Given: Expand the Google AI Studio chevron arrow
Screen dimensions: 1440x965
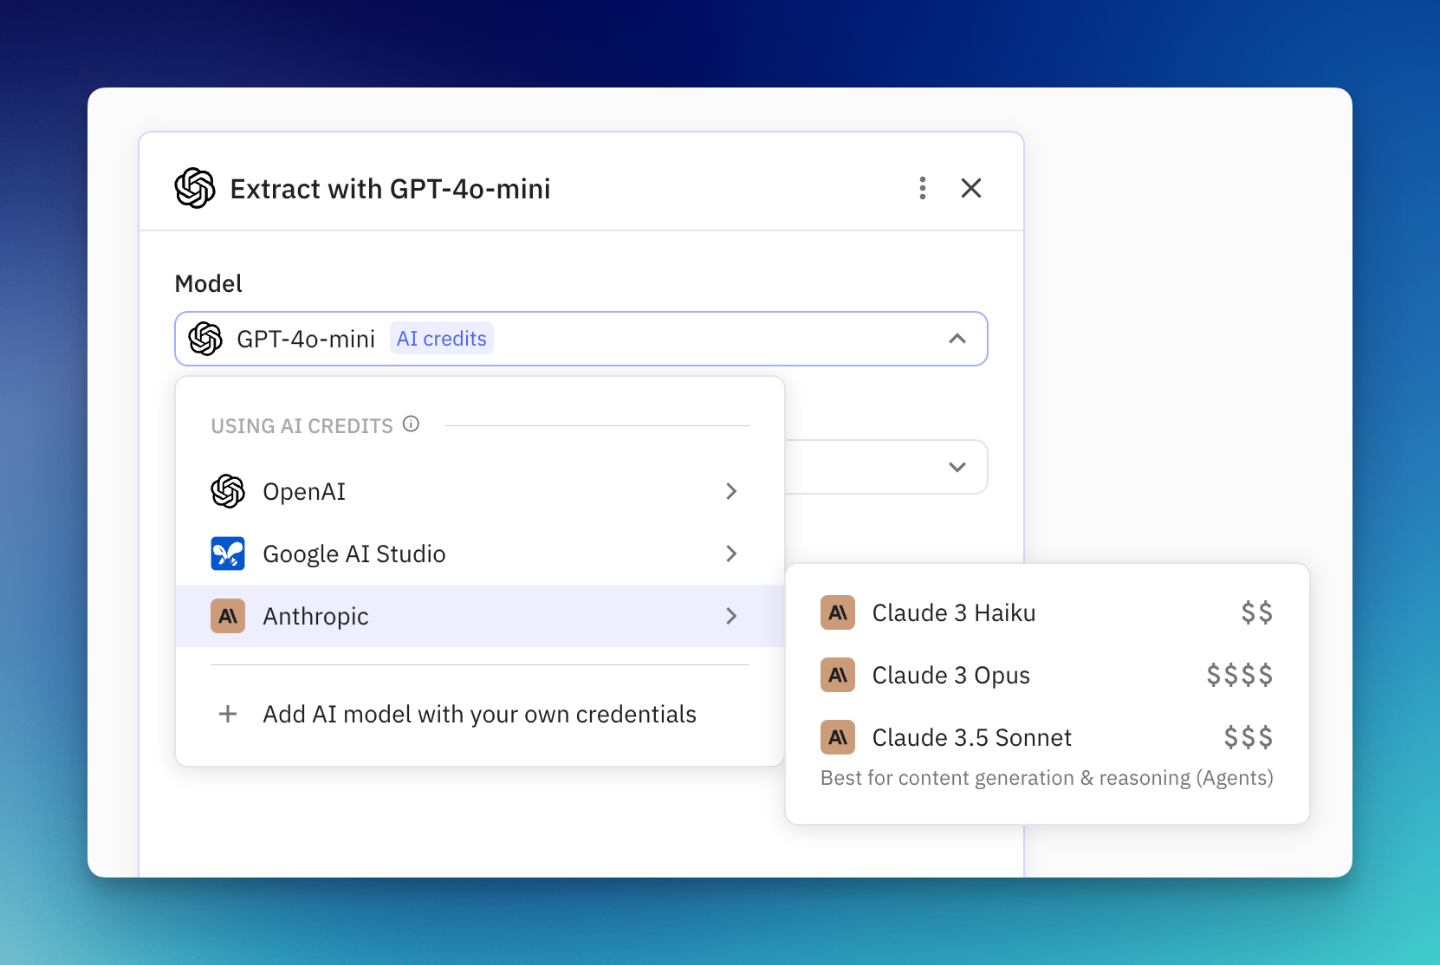Looking at the screenshot, I should point(731,554).
